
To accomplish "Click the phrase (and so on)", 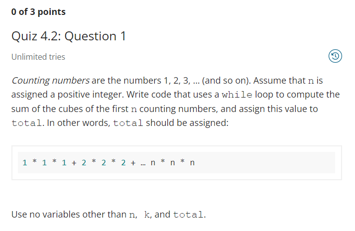I will pos(226,81).
